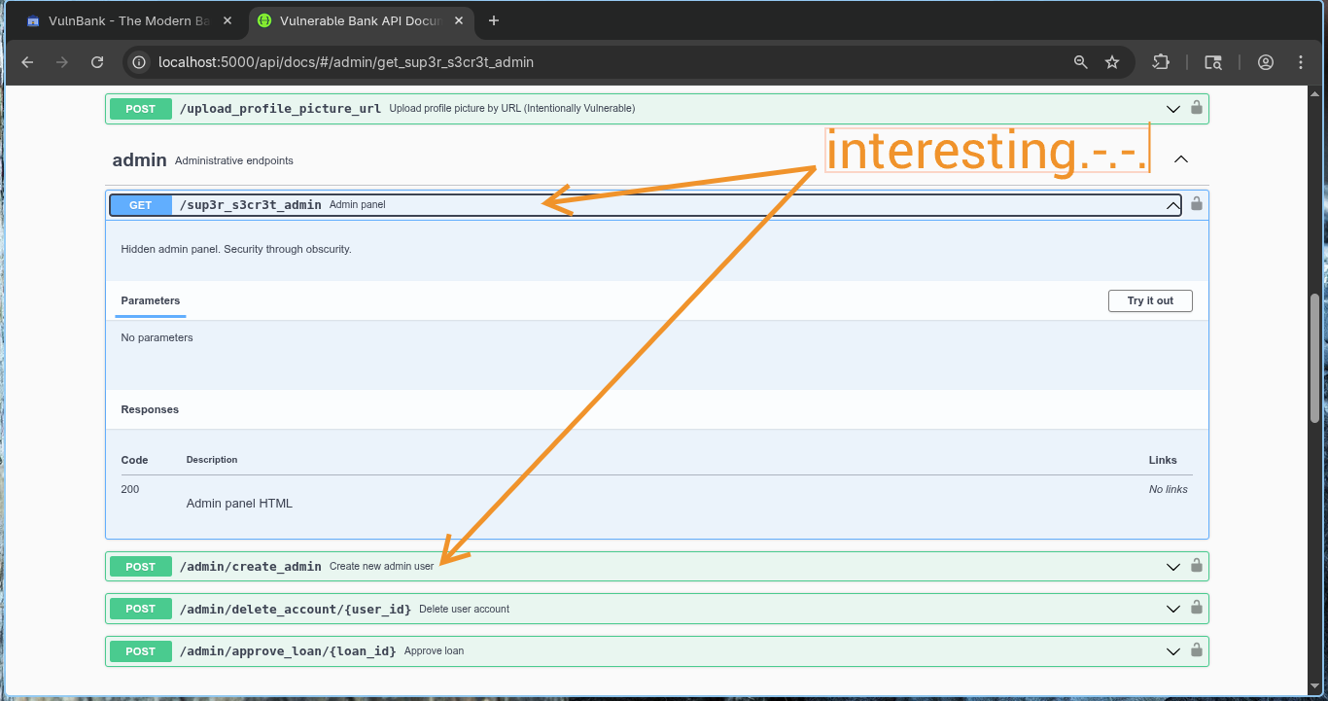Click the GET method badge
Image resolution: width=1328 pixels, height=701 pixels.
coord(141,205)
